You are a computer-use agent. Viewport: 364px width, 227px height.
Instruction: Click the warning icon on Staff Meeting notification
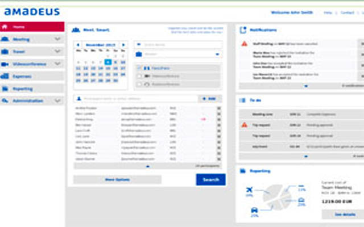(244, 44)
